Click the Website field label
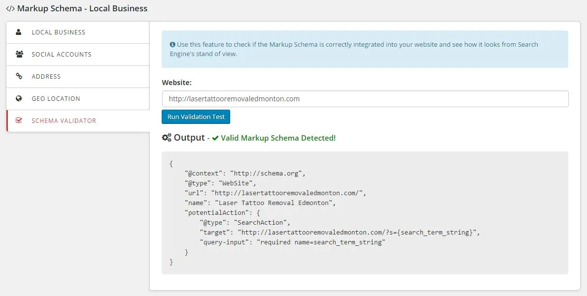 coord(176,83)
